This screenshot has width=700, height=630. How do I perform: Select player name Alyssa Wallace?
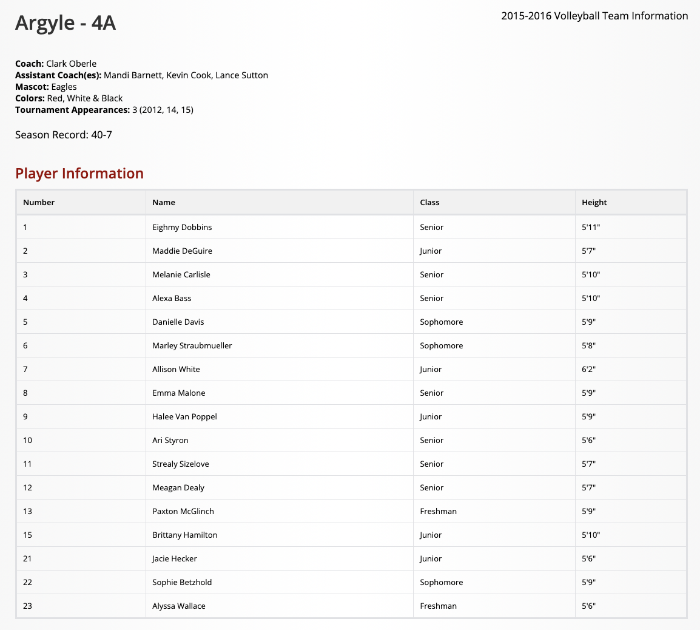[x=179, y=606]
